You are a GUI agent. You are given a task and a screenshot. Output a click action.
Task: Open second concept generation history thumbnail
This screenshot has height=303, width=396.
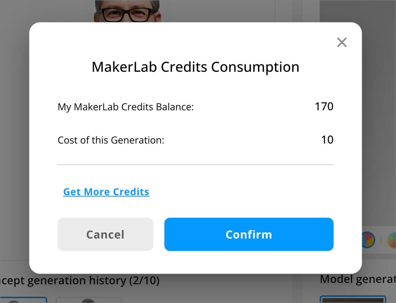tap(88, 300)
